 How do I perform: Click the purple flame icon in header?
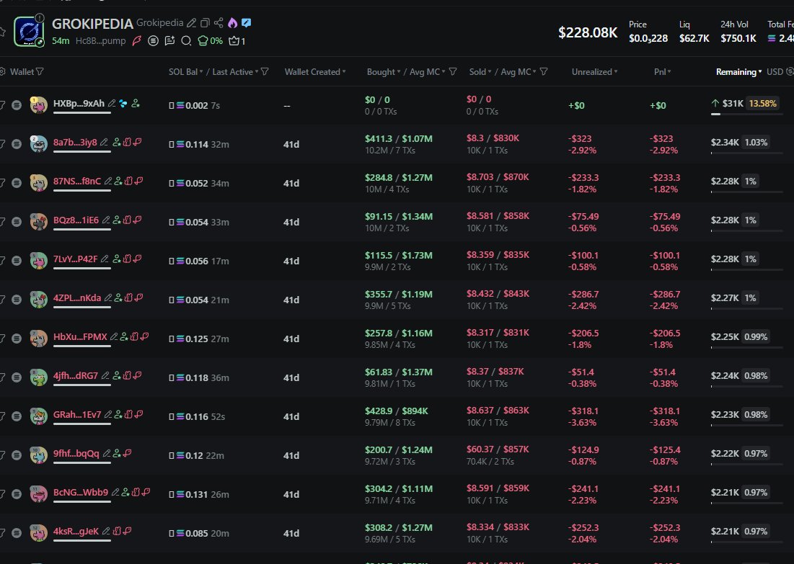click(x=232, y=23)
